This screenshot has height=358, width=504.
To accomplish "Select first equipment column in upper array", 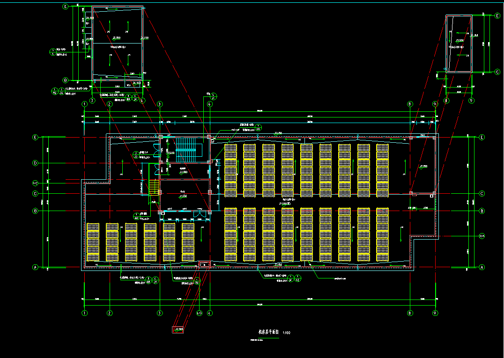I will click(230, 169).
